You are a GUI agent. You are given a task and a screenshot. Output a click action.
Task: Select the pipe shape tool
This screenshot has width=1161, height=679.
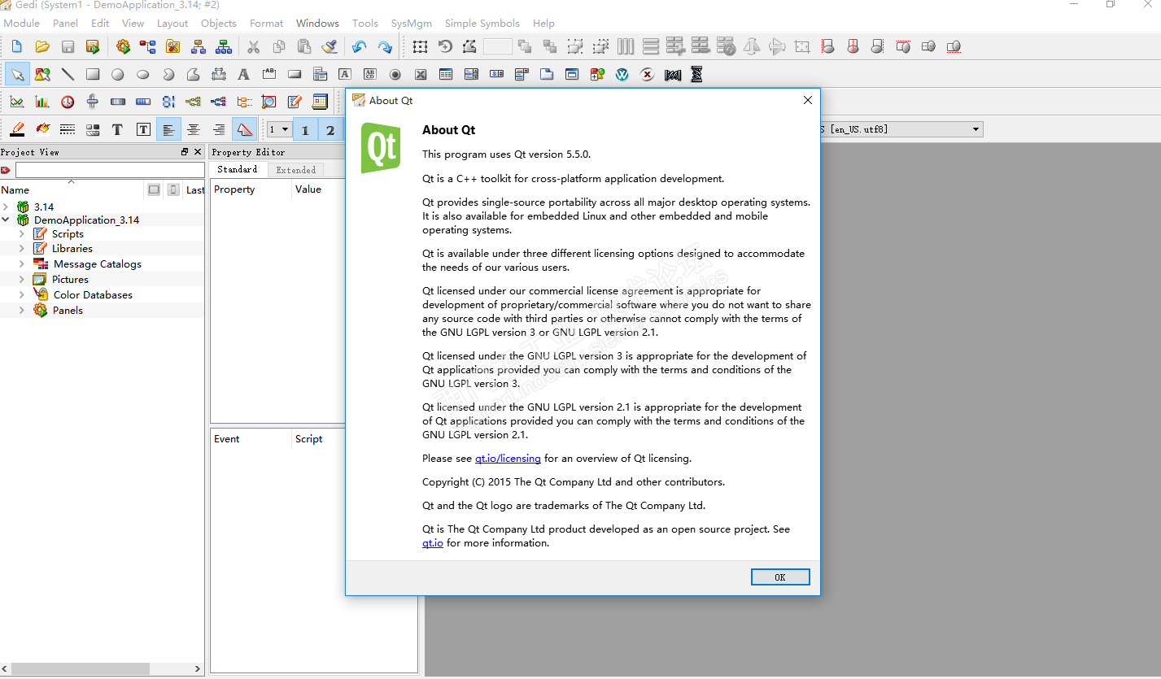pos(218,74)
